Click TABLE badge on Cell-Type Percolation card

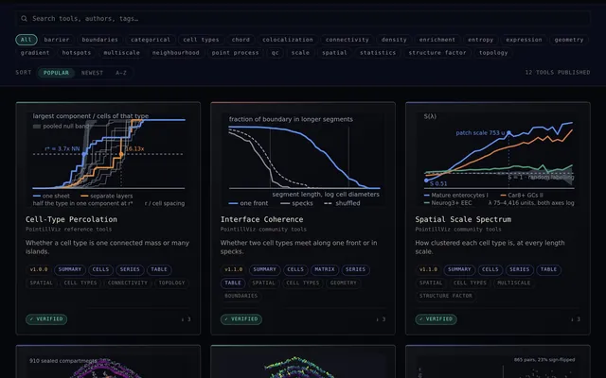(159, 269)
